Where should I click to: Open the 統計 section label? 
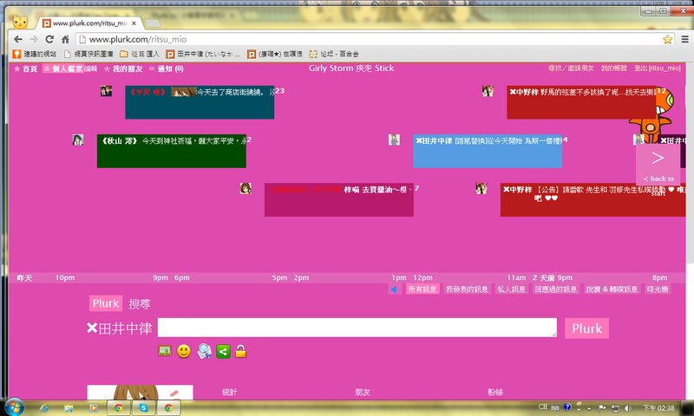coord(230,392)
